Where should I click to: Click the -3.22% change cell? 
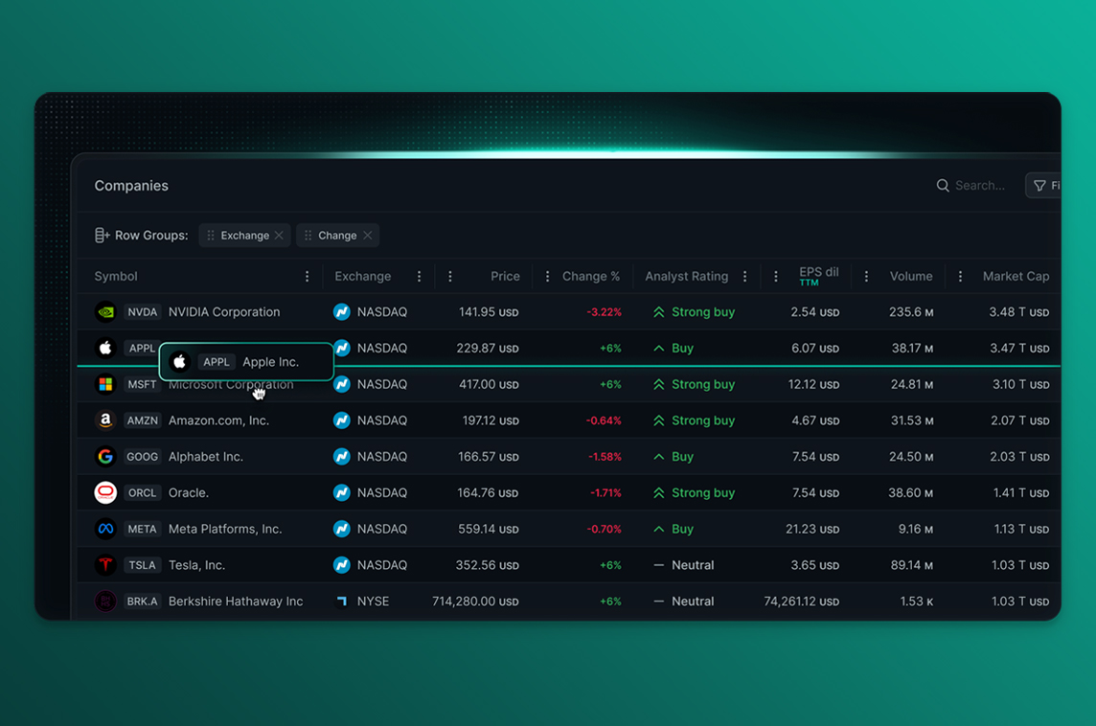point(604,311)
